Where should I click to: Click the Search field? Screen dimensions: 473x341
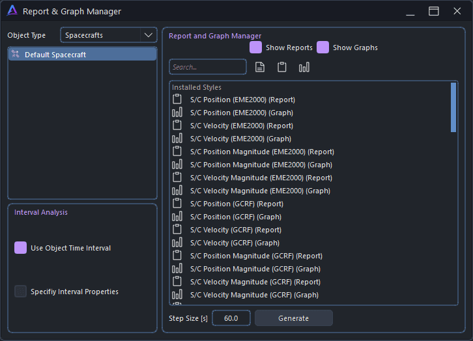[208, 67]
